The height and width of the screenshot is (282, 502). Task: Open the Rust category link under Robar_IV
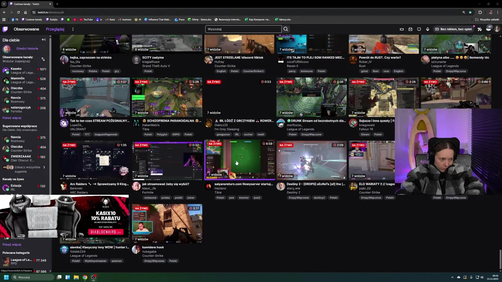point(362,66)
